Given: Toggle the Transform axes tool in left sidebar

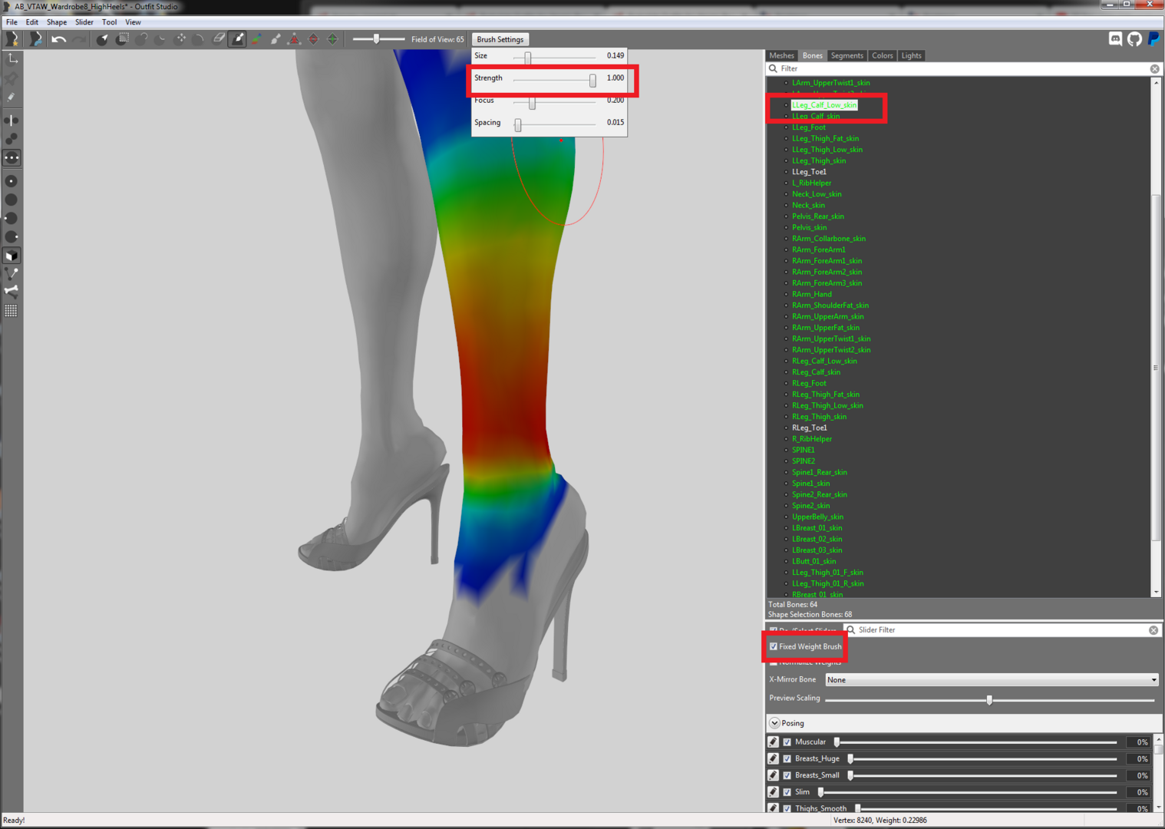Looking at the screenshot, I should click(x=12, y=59).
